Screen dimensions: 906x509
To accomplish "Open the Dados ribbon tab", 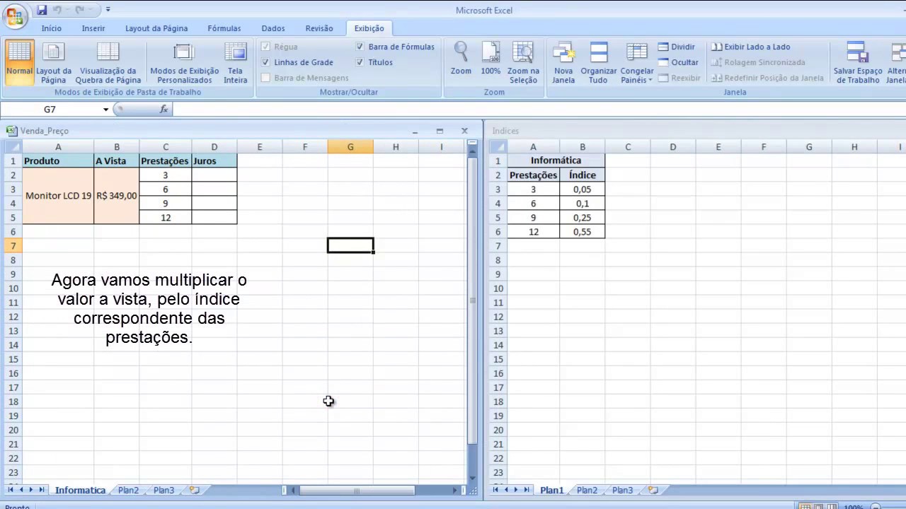I will click(273, 28).
